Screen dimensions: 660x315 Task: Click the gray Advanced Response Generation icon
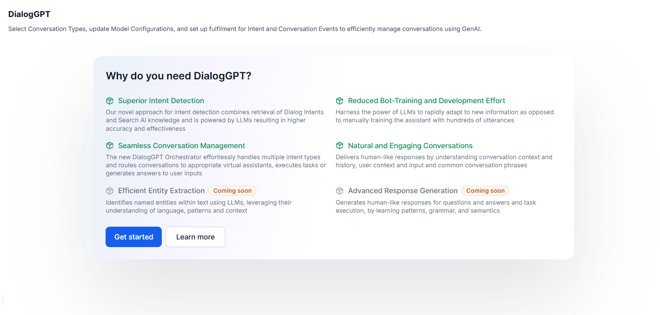[x=339, y=191]
